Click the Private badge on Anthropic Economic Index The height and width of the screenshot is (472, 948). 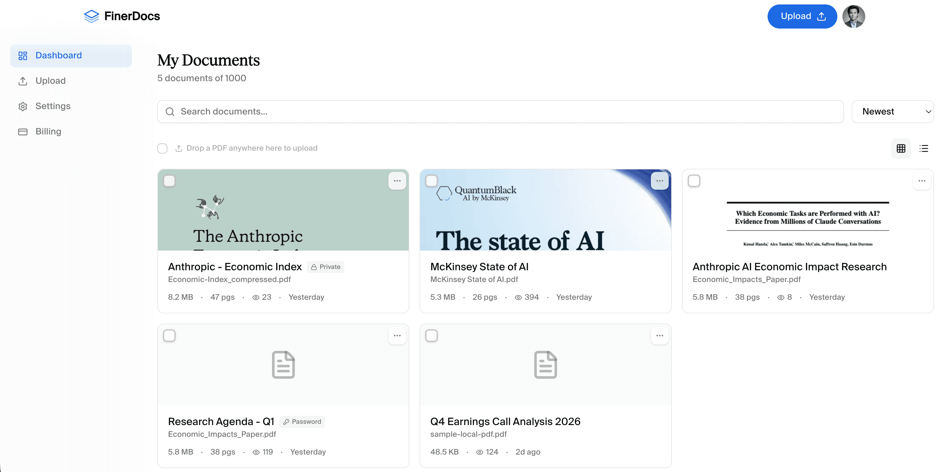click(x=325, y=266)
